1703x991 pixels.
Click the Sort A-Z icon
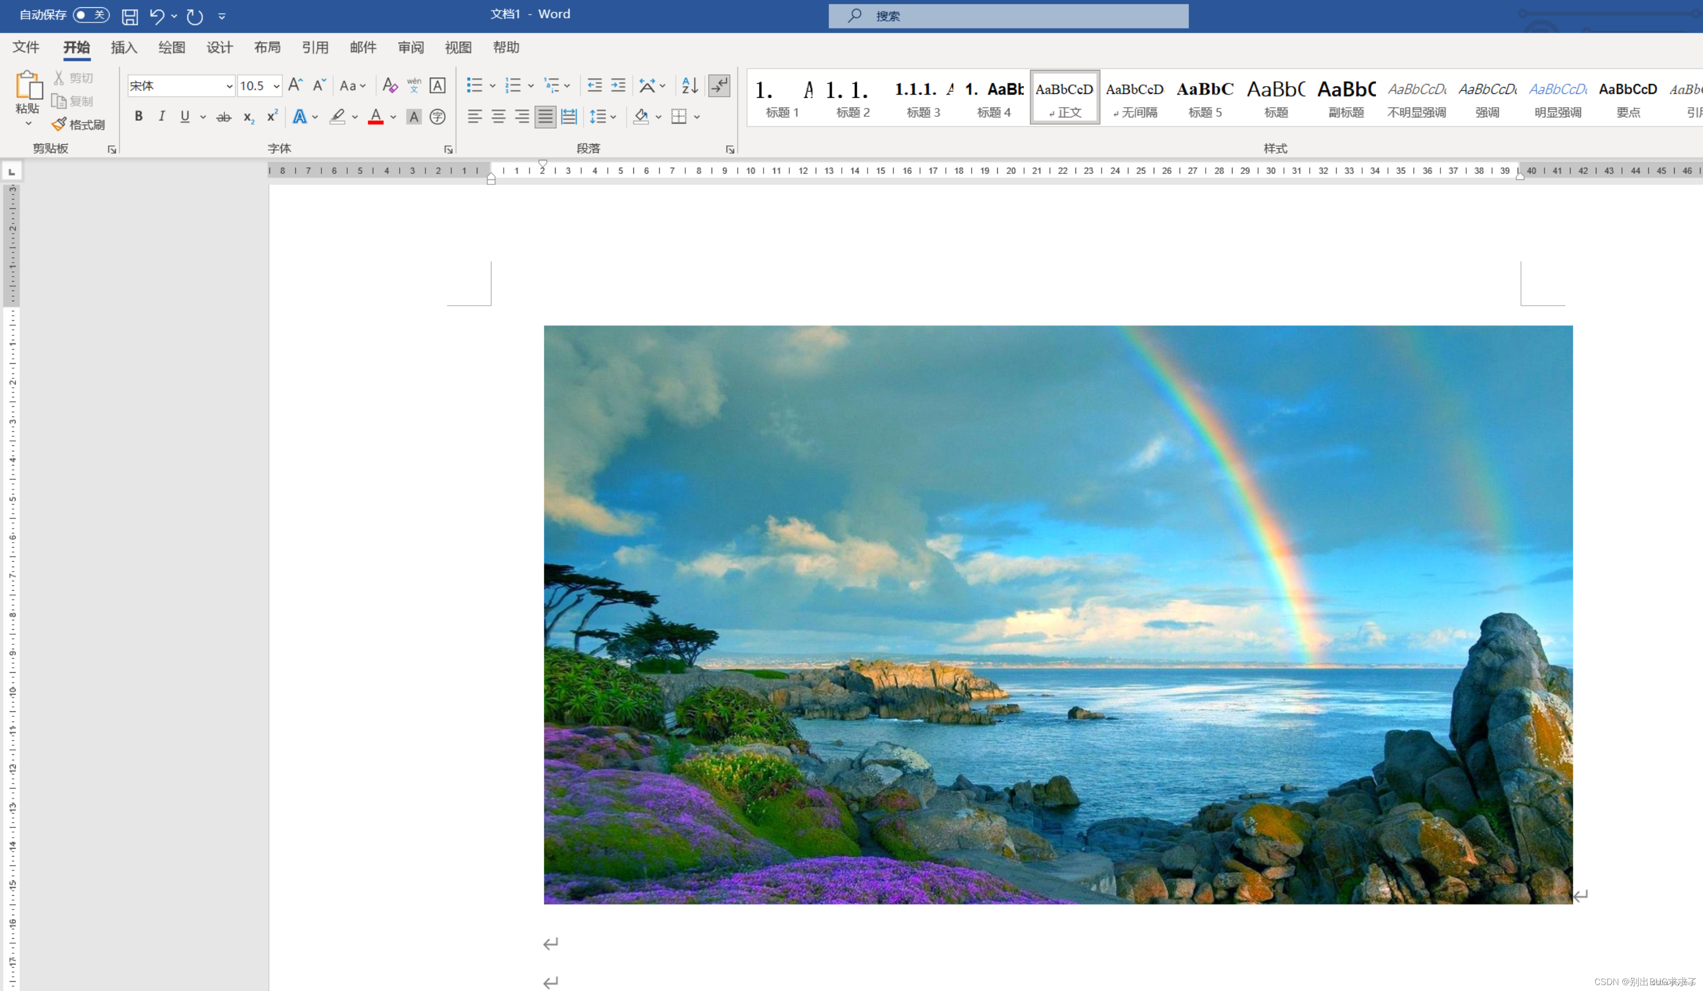coord(689,86)
